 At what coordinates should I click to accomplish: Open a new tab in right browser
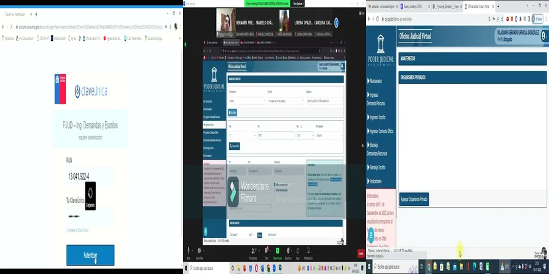point(498,6)
